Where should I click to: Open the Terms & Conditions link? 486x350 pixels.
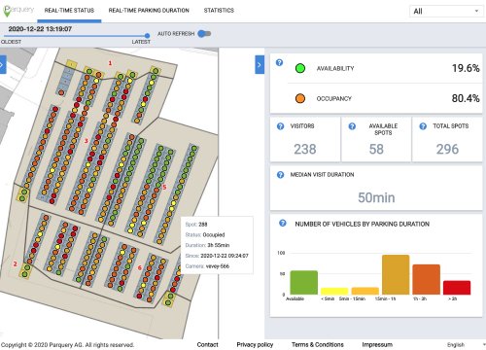click(318, 344)
